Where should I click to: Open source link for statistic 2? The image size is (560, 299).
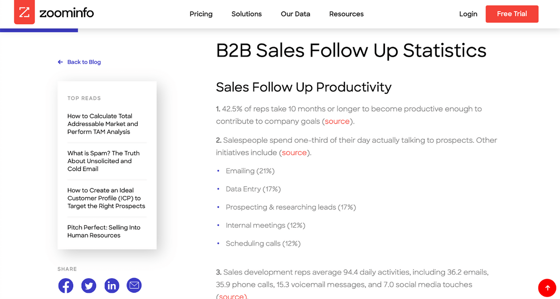pyautogui.click(x=294, y=153)
